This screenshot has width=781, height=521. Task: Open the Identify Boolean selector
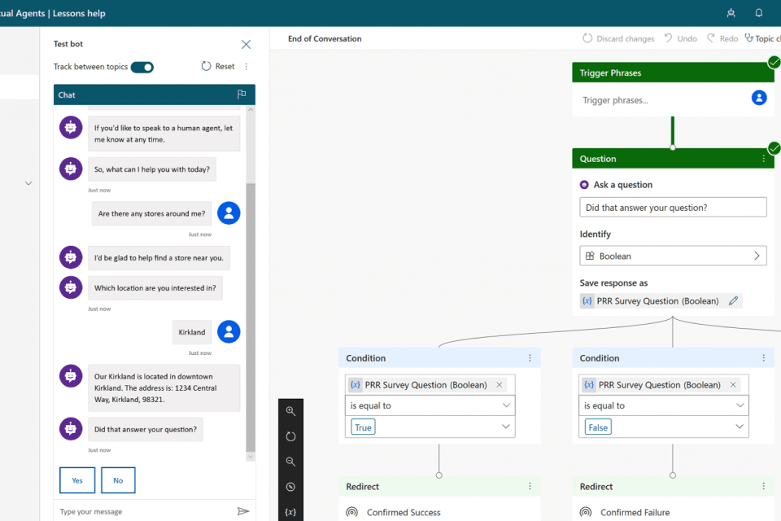click(x=672, y=256)
